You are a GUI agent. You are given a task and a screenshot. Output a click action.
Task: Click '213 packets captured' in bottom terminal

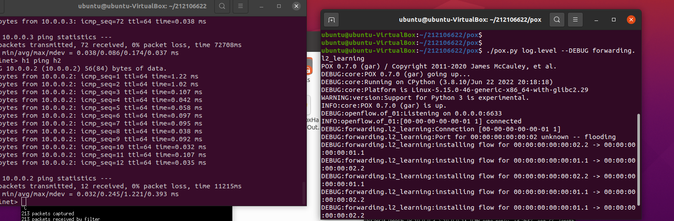click(48, 214)
